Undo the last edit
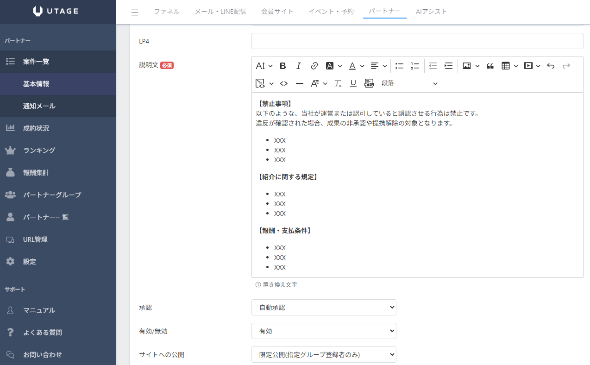Screen dimensions: 590x365 pyautogui.click(x=551, y=66)
